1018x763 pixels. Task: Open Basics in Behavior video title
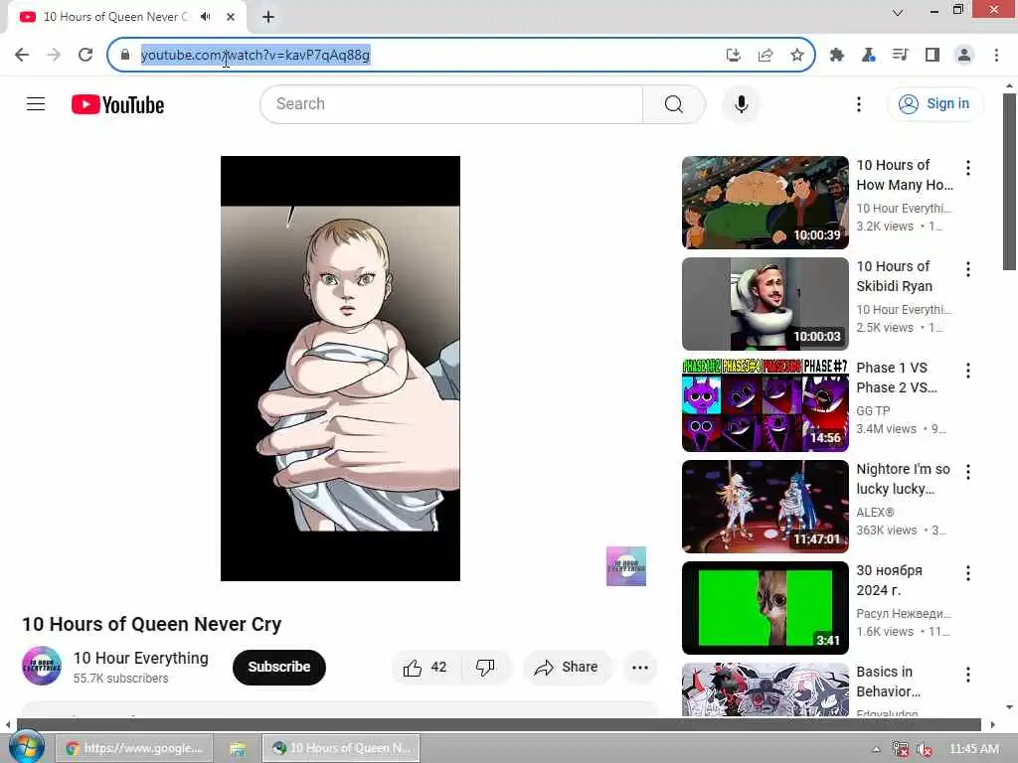point(888,682)
